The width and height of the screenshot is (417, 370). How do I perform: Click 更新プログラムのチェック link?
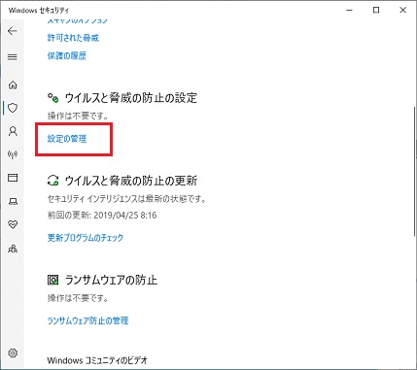(86, 238)
